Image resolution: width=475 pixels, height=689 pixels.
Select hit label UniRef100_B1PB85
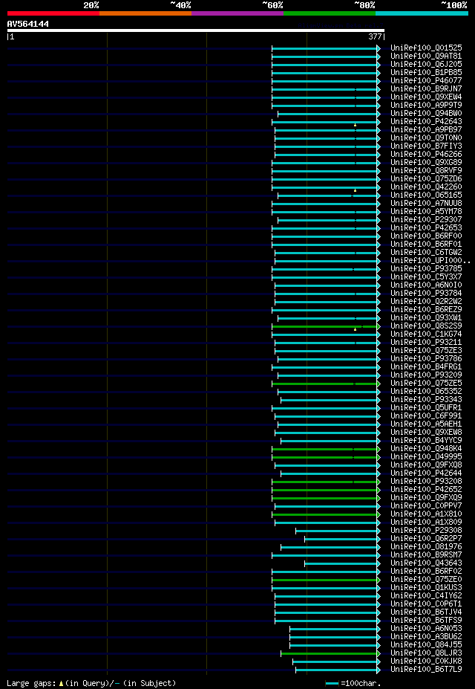(x=426, y=73)
